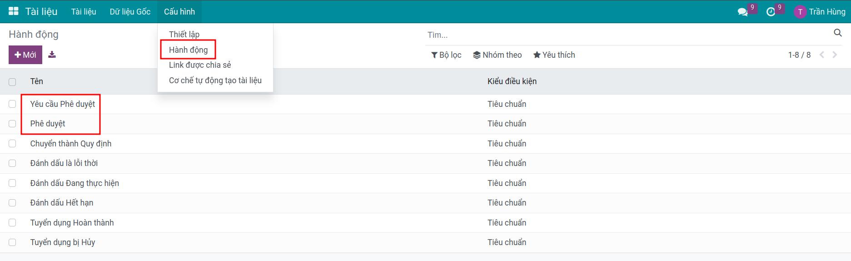This screenshot has width=851, height=261.
Task: Click Tiêu chuẩn in Đánh dấu Hết hạn row
Action: pos(507,203)
